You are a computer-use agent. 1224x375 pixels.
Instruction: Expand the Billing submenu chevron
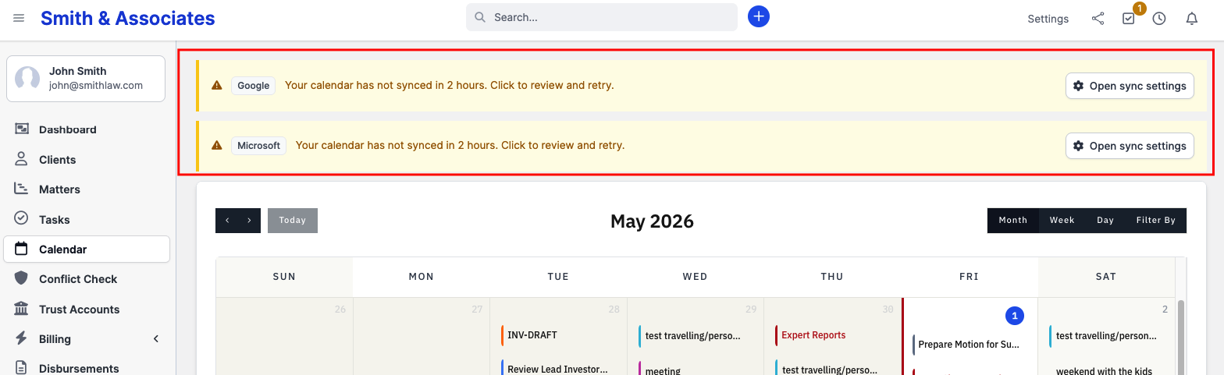click(156, 338)
